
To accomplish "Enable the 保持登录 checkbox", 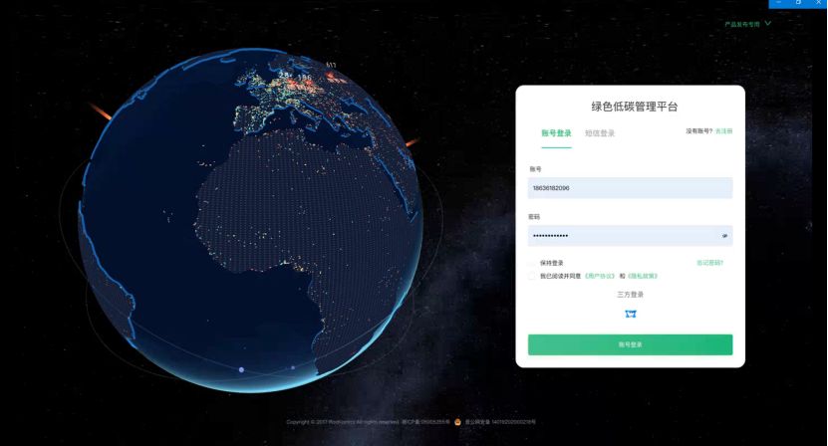I will (532, 263).
